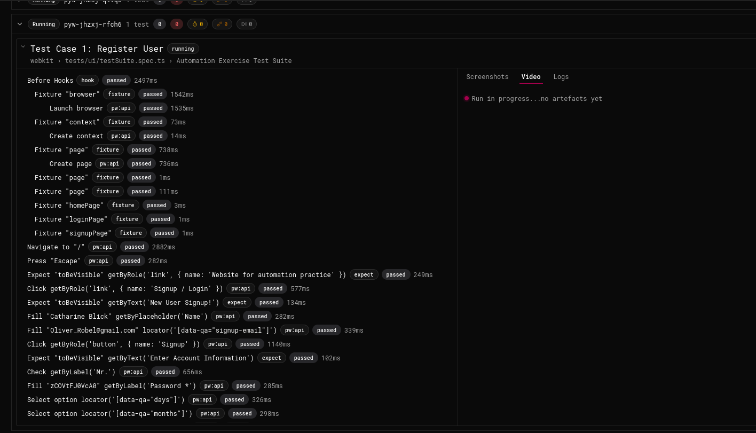756x433 pixels.
Task: Click the running badge beside Test Case 1 title
Action: pyautogui.click(x=183, y=49)
